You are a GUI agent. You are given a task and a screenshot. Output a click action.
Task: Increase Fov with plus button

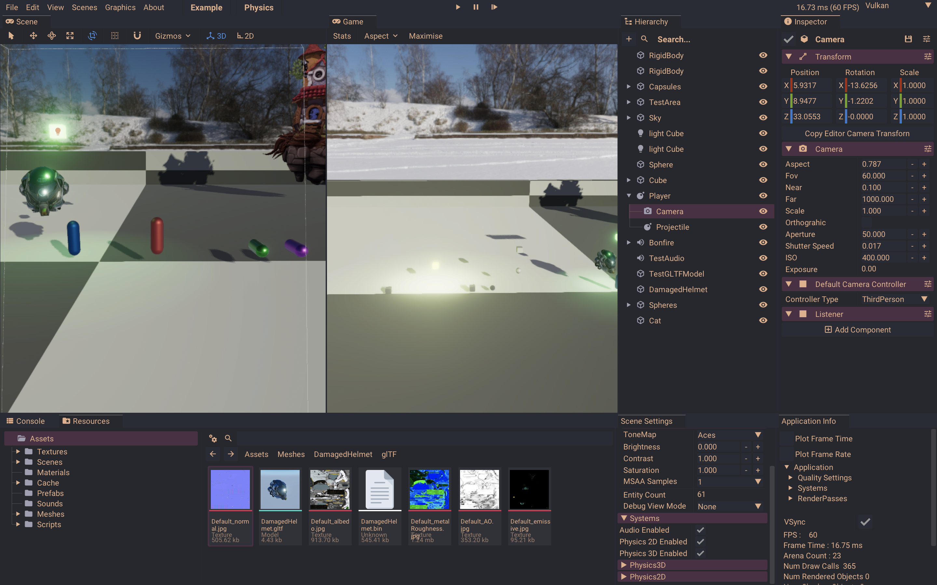(924, 175)
